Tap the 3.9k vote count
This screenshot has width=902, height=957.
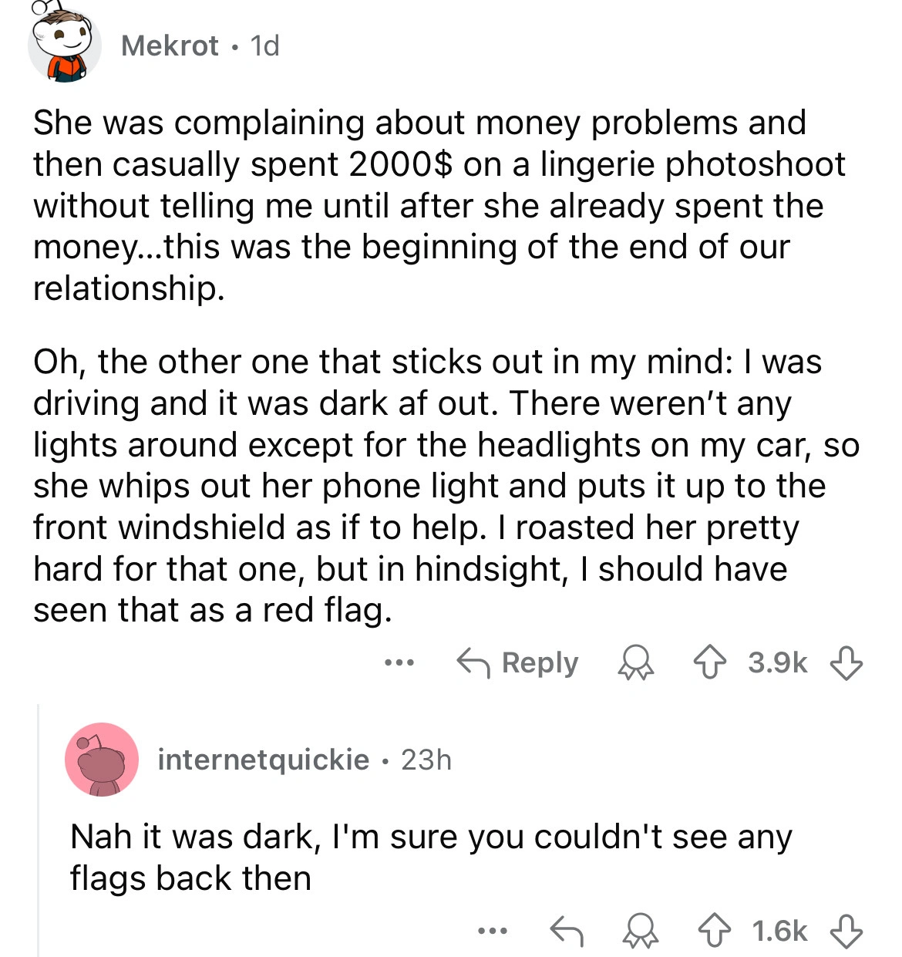(777, 662)
